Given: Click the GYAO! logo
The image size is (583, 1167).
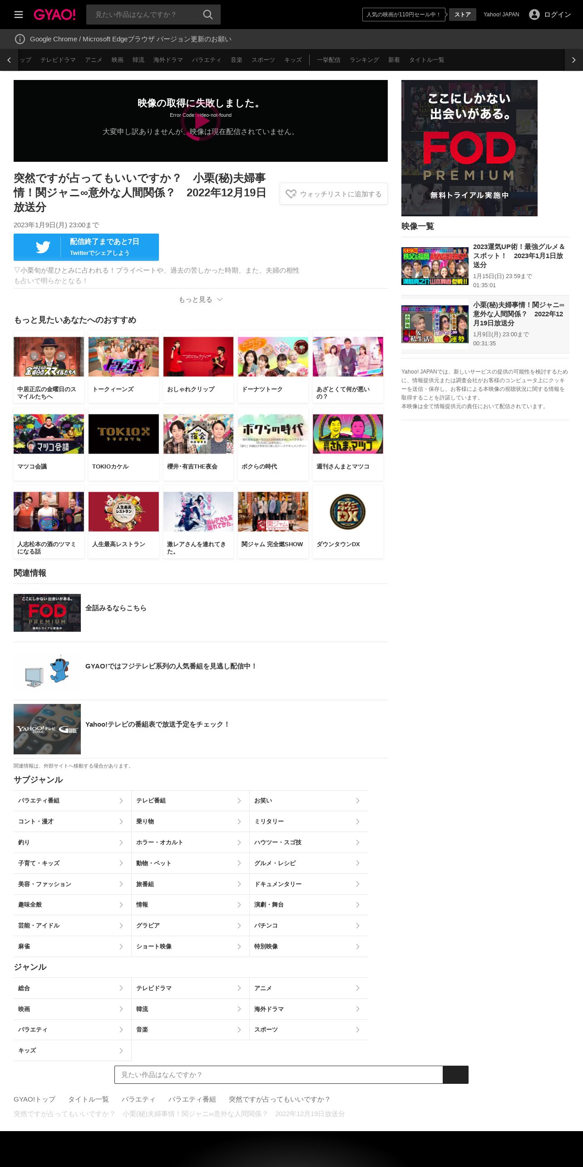Looking at the screenshot, I should click(54, 15).
